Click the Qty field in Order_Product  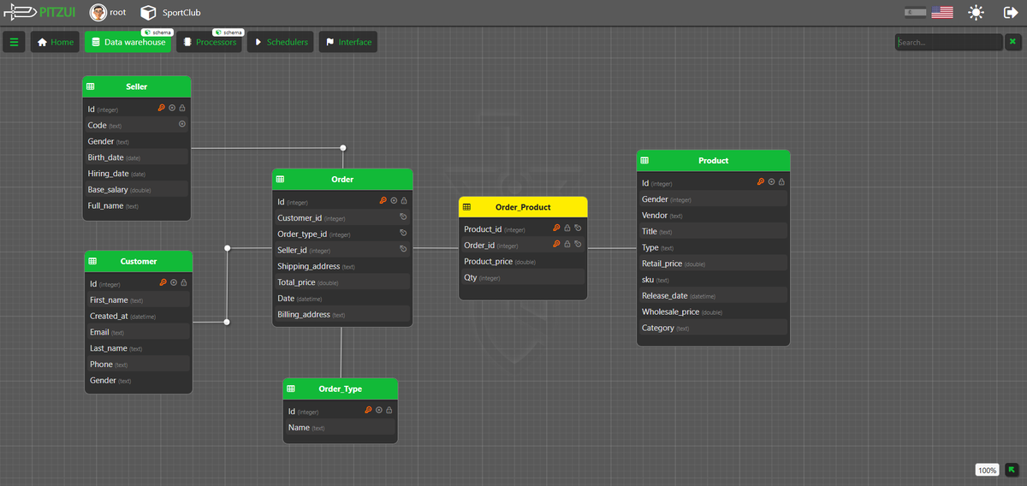(x=523, y=277)
